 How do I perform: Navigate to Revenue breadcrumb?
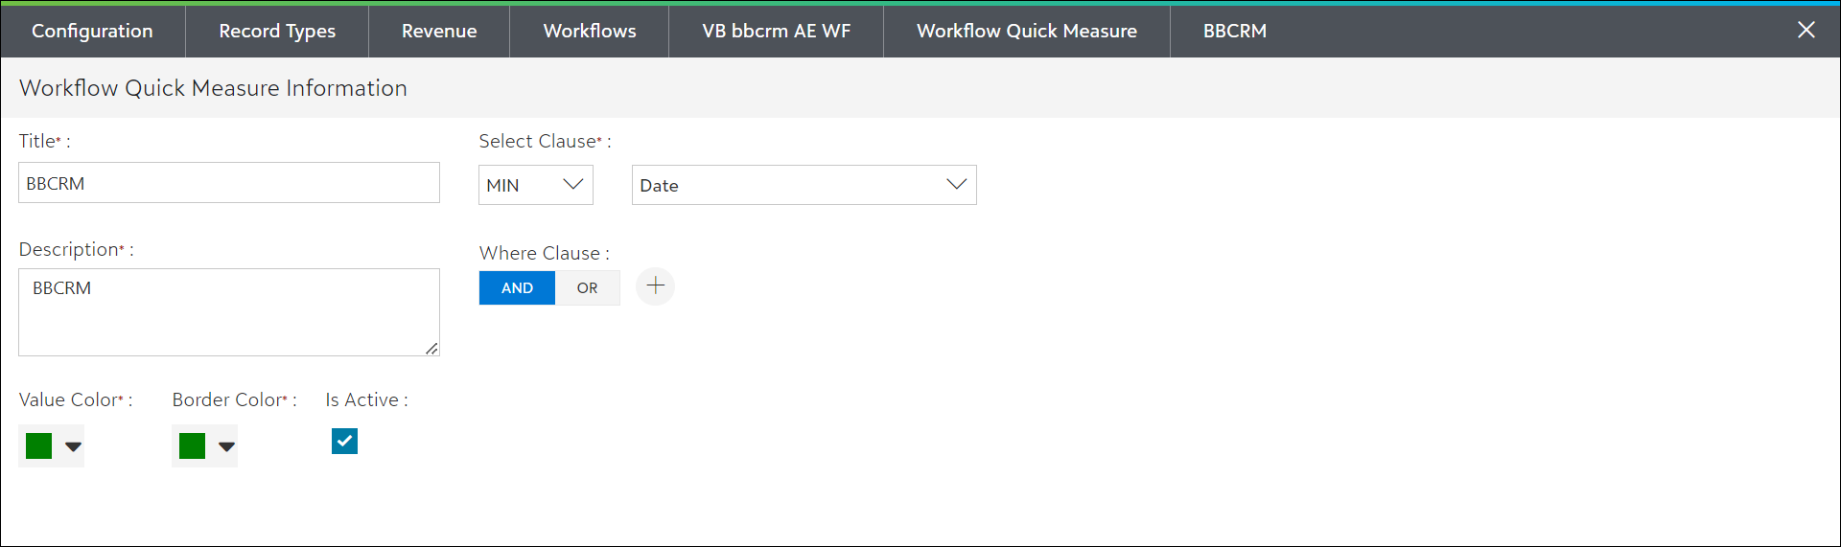coord(439,31)
